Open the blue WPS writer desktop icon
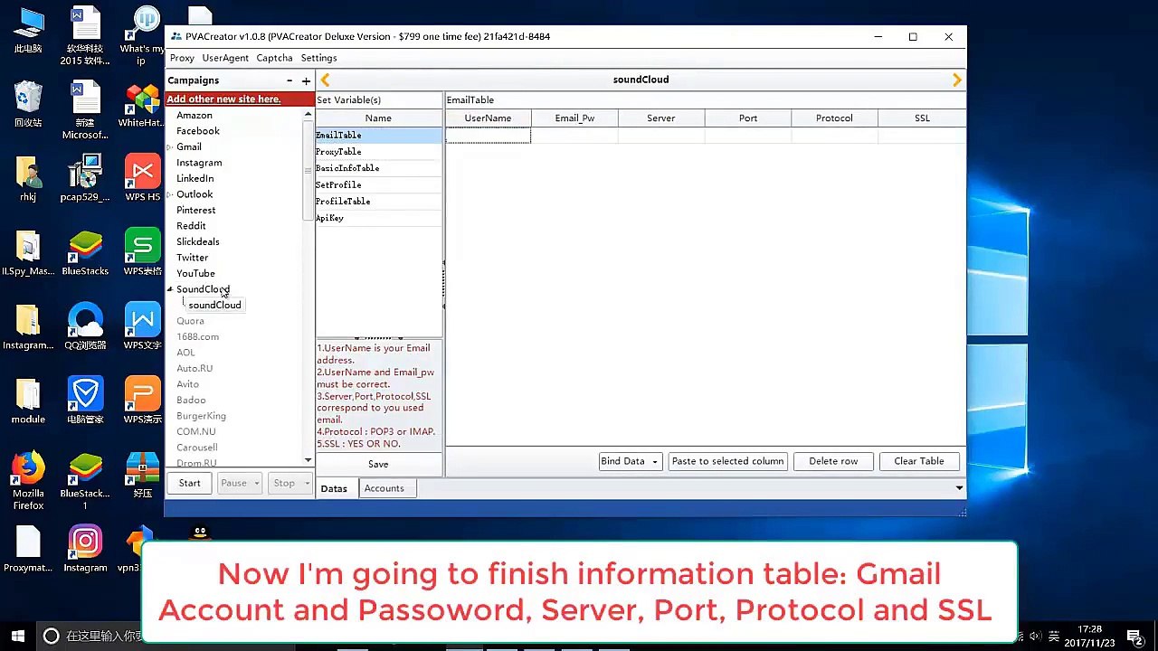The image size is (1158, 651). coord(142,326)
